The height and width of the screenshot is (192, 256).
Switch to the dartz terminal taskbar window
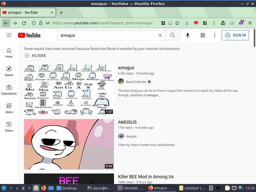pos(99,188)
